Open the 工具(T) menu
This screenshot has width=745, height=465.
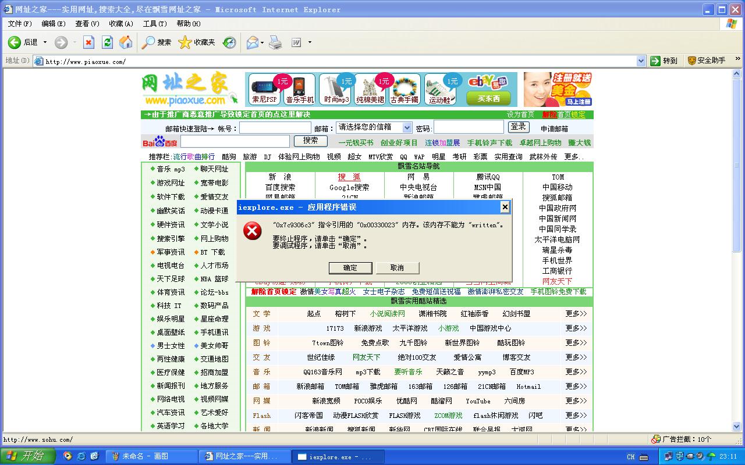click(x=155, y=24)
